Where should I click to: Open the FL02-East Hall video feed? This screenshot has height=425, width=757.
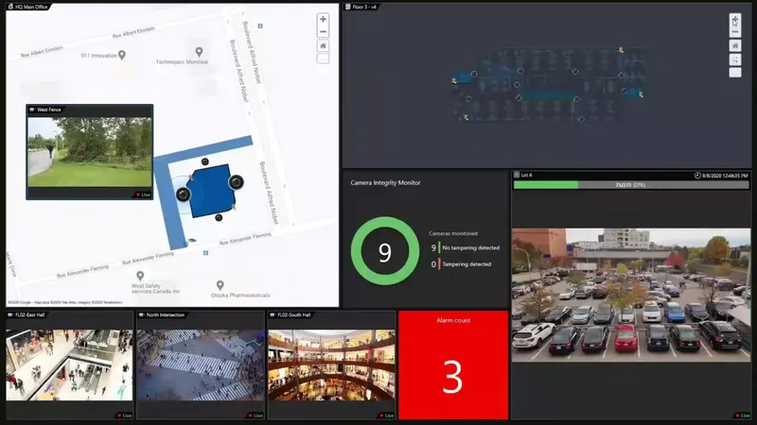[69, 365]
